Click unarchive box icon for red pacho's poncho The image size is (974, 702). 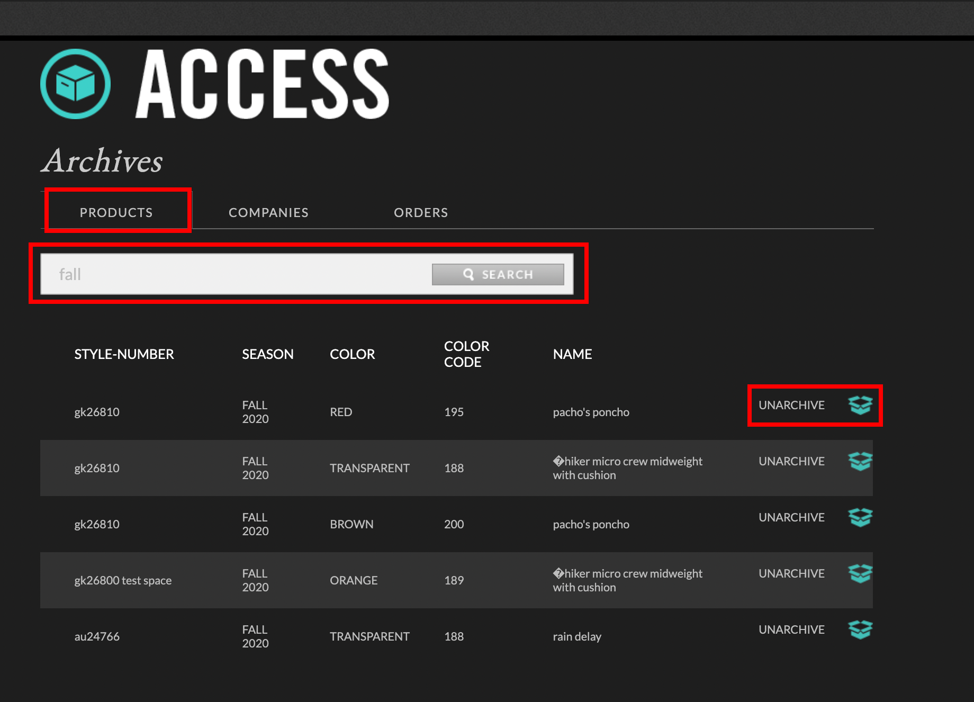(860, 405)
